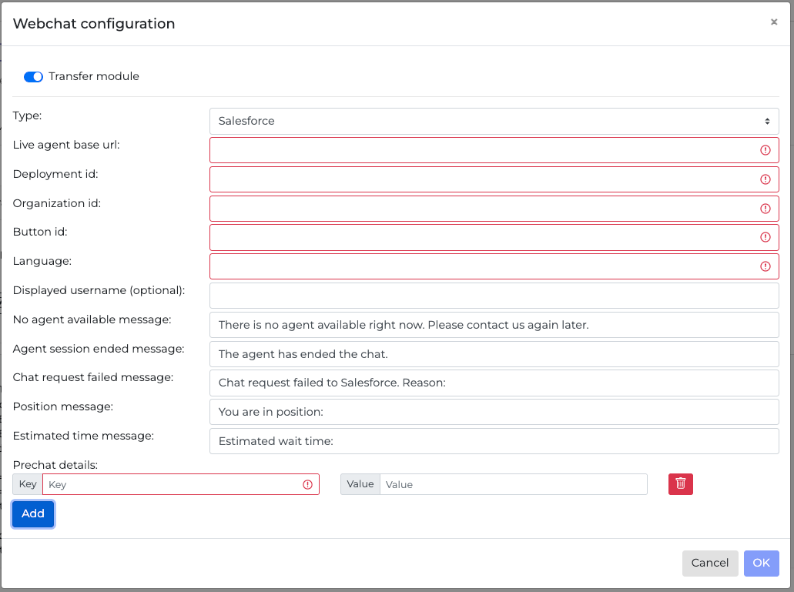This screenshot has height=592, width=794.
Task: Disable the Transfer module toggle
Action: [33, 77]
